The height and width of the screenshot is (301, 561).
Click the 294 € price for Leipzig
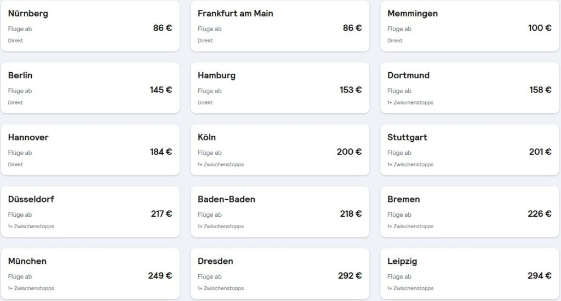click(539, 275)
